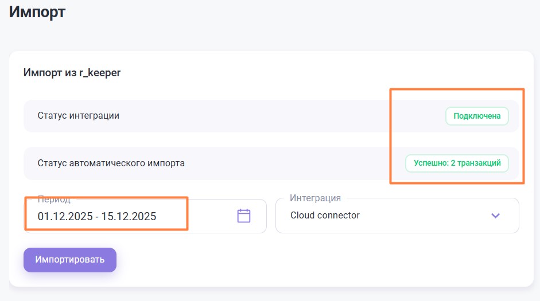Click the Импорт из r_keeper heading
This screenshot has height=301, width=540.
point(72,73)
